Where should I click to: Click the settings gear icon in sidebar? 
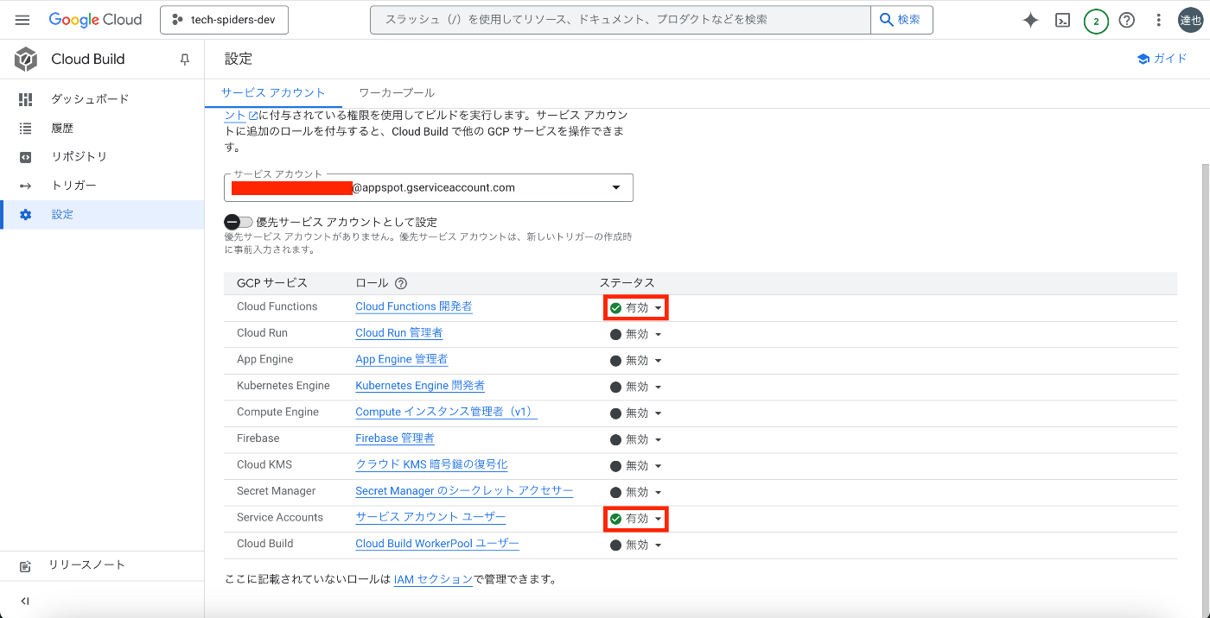(25, 215)
